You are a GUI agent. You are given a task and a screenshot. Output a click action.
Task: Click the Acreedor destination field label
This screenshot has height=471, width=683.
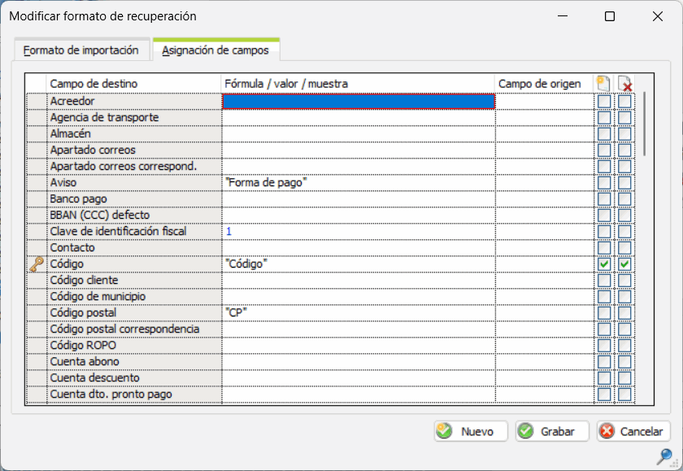coord(72,102)
